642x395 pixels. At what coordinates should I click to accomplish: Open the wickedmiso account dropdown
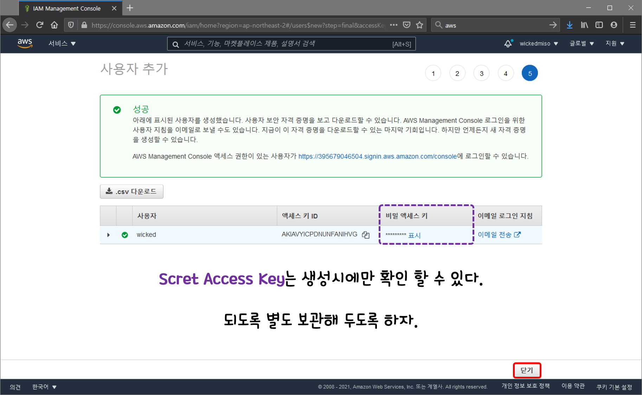click(x=539, y=44)
